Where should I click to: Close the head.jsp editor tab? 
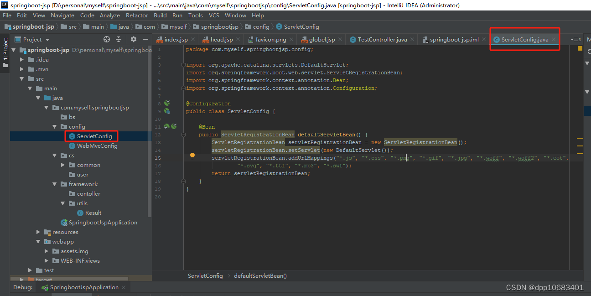(x=238, y=40)
